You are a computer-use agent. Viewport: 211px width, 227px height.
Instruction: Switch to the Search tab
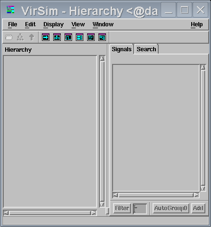[146, 49]
